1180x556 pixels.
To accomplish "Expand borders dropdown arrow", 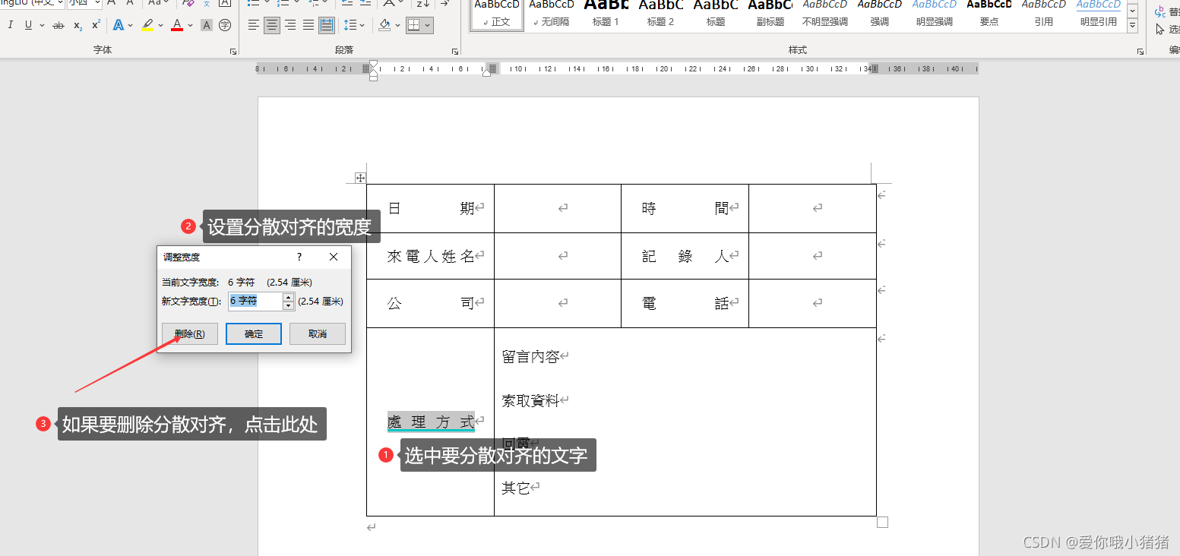I will point(427,26).
